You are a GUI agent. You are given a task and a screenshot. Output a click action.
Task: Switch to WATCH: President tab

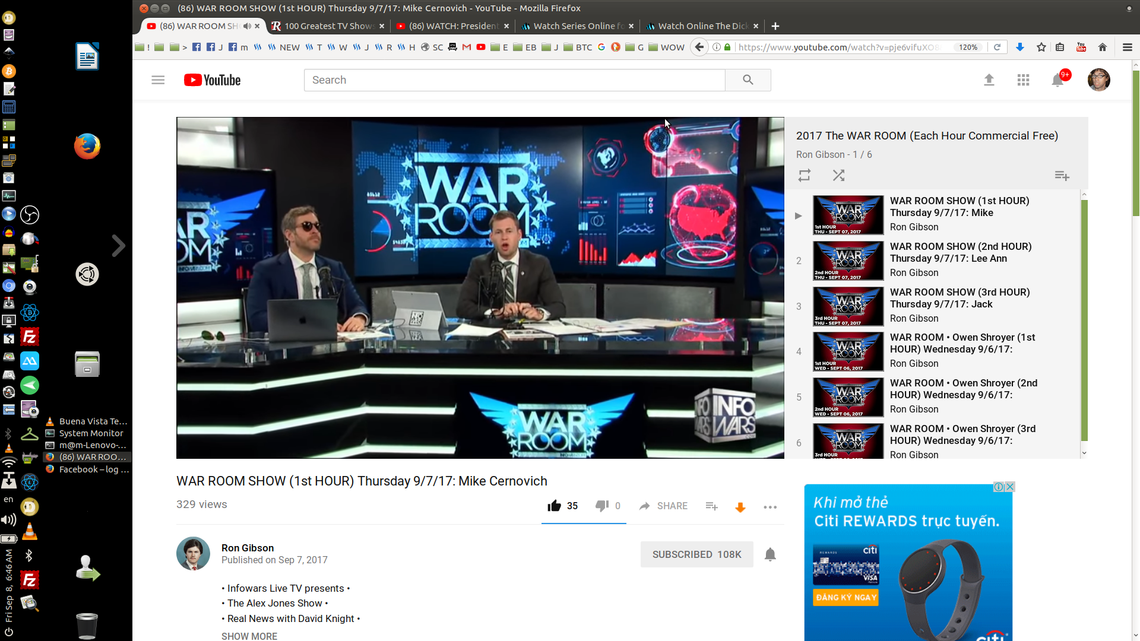tap(452, 26)
